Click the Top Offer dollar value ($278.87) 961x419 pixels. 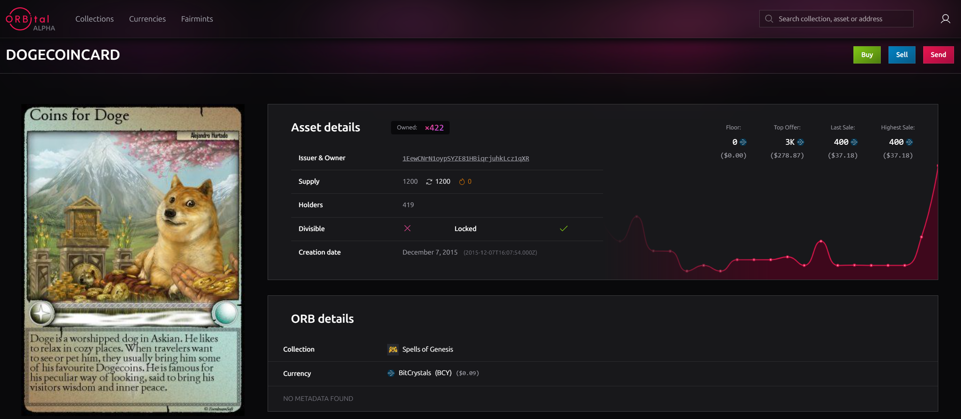click(x=787, y=156)
